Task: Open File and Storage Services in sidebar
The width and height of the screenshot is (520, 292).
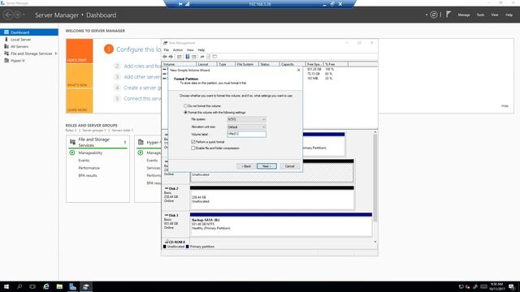Action: pyautogui.click(x=31, y=54)
